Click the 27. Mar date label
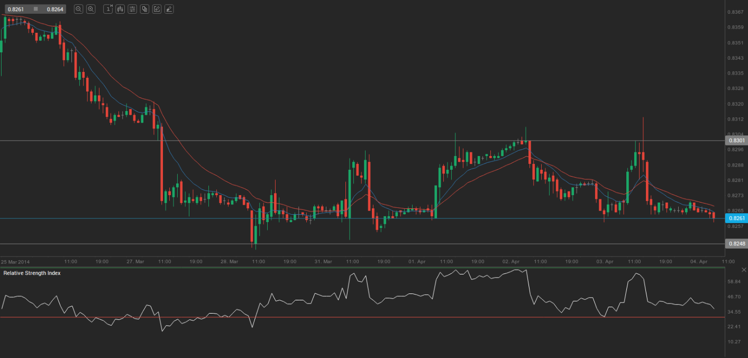This screenshot has width=748, height=358. (x=135, y=262)
